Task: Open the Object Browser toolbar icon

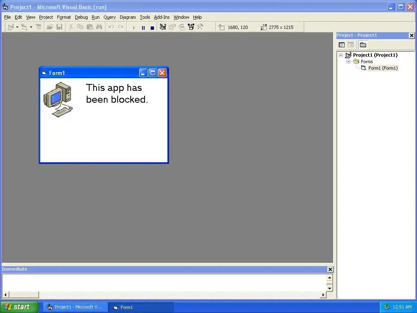Action: [191, 27]
